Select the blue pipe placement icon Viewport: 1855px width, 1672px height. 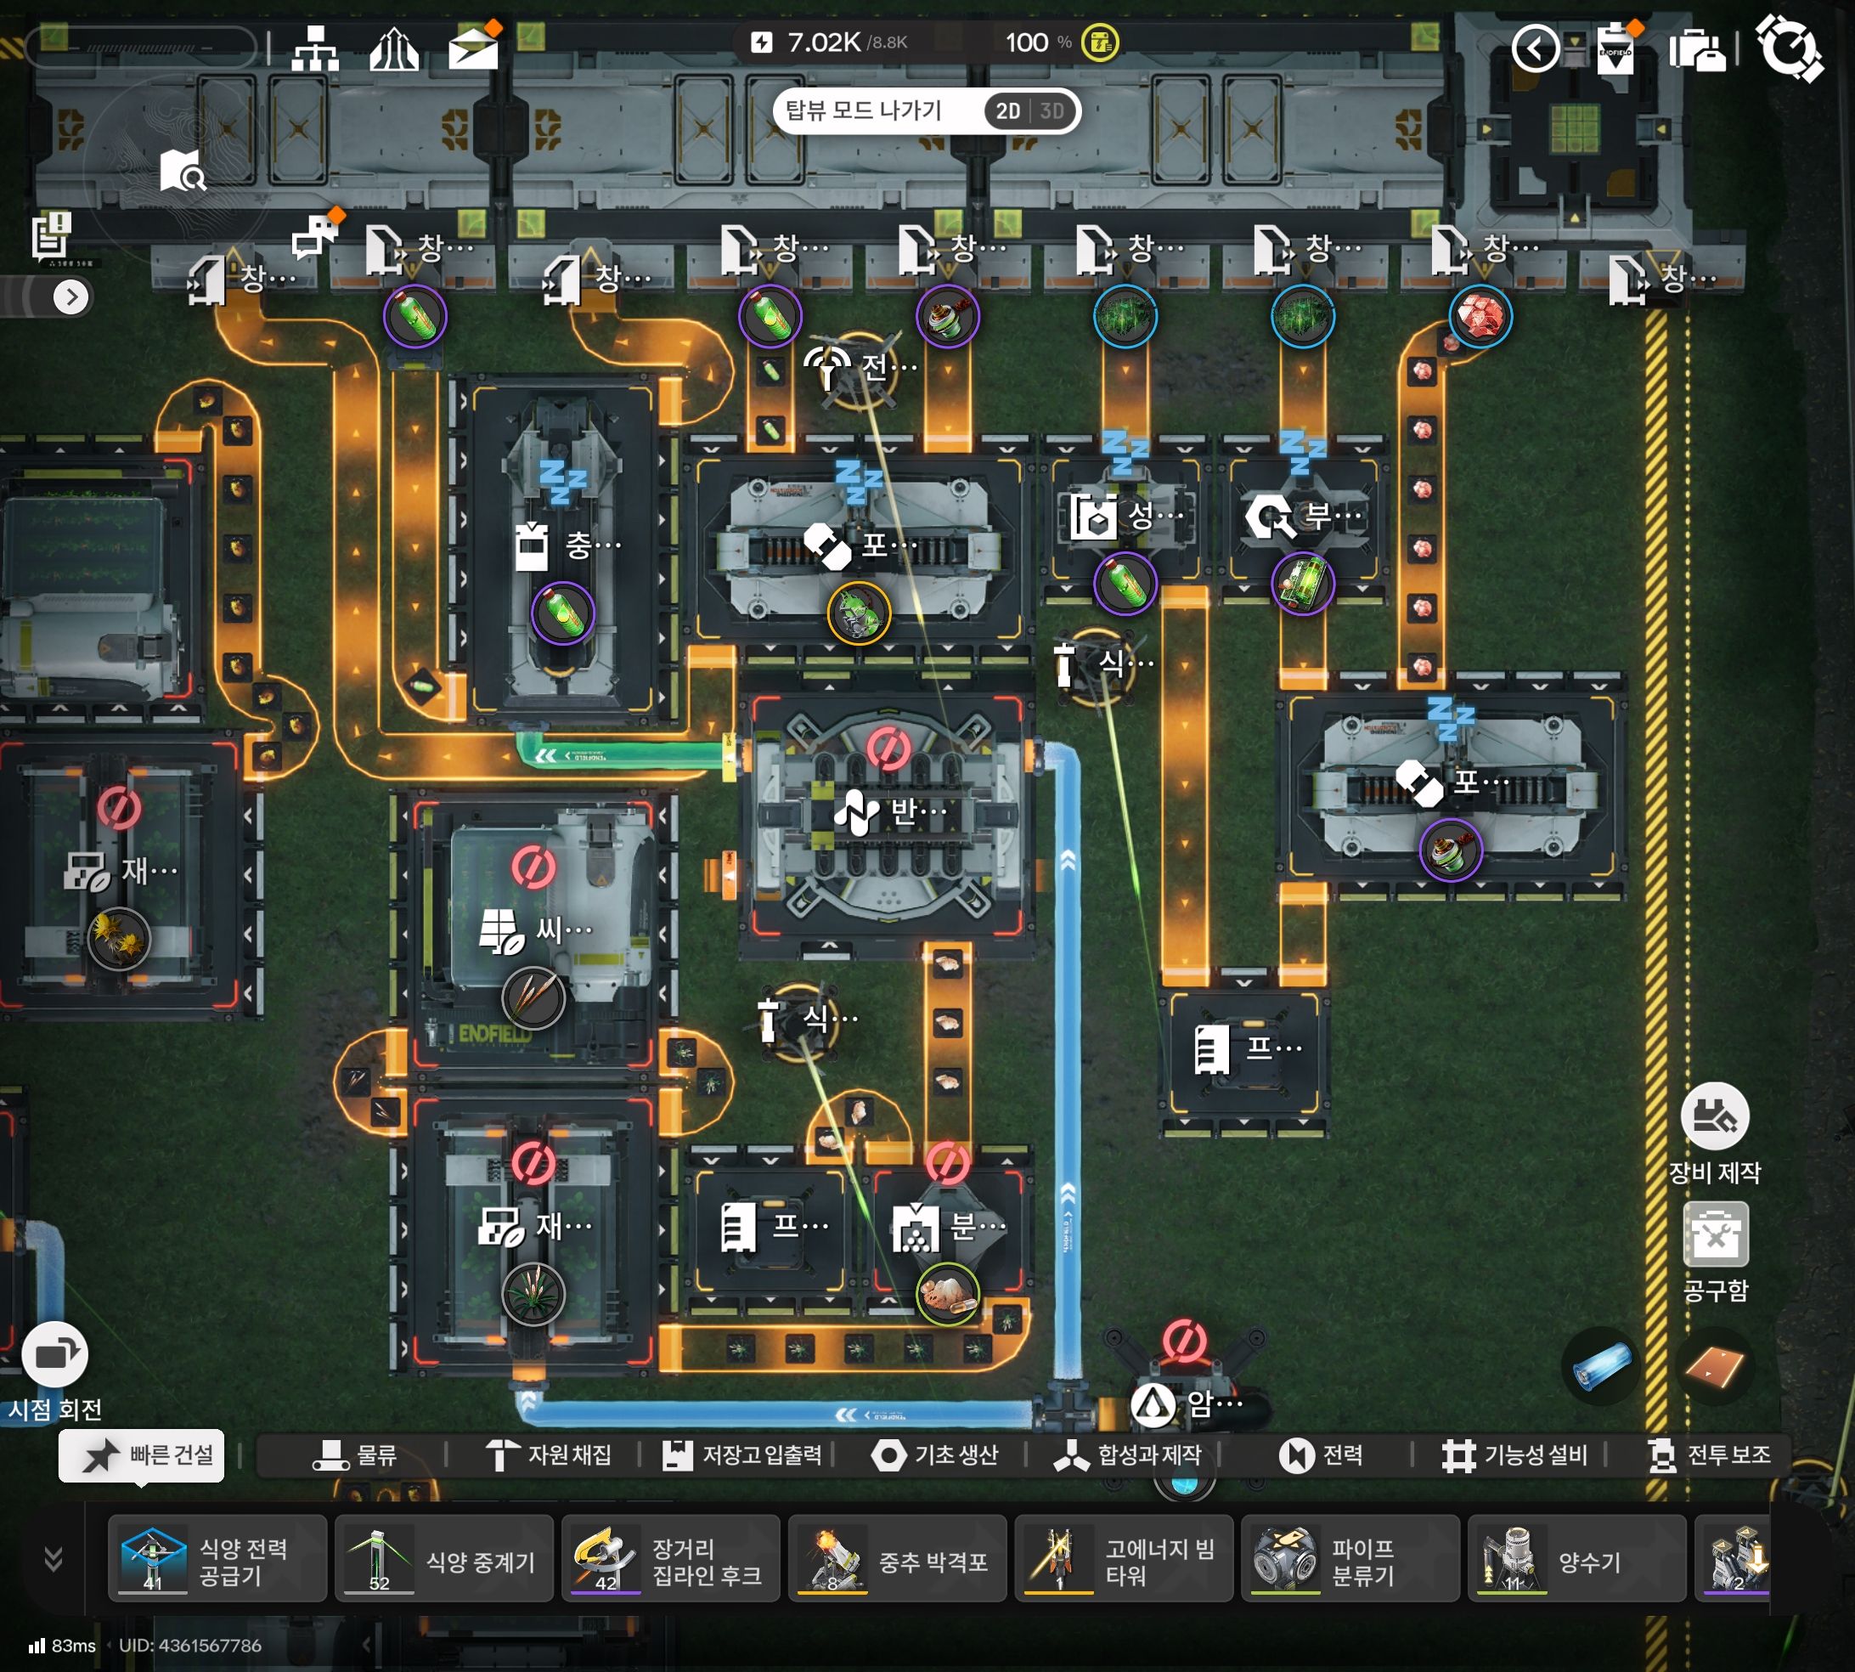(x=1601, y=1367)
